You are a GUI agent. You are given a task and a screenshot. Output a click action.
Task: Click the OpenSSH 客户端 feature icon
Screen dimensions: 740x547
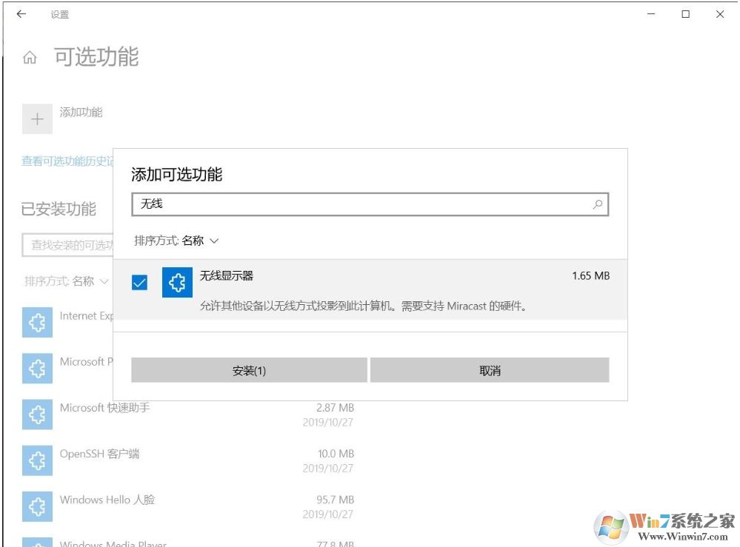(37, 460)
